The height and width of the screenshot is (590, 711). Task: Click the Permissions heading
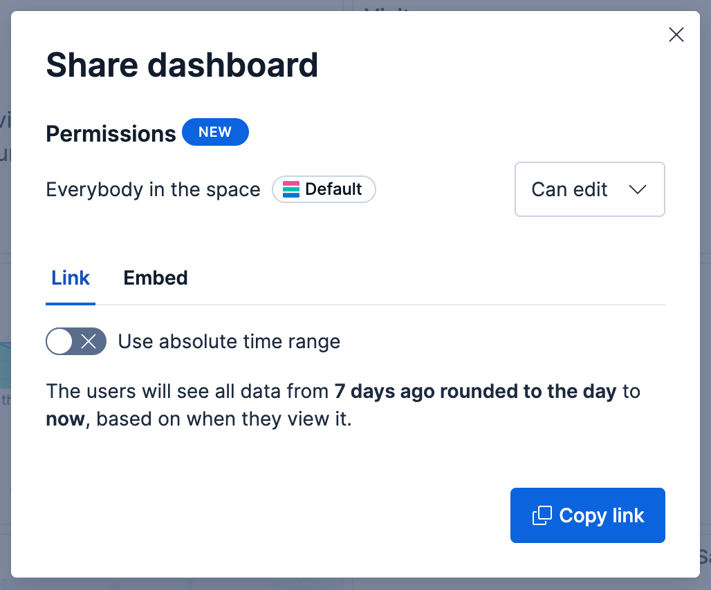[111, 134]
